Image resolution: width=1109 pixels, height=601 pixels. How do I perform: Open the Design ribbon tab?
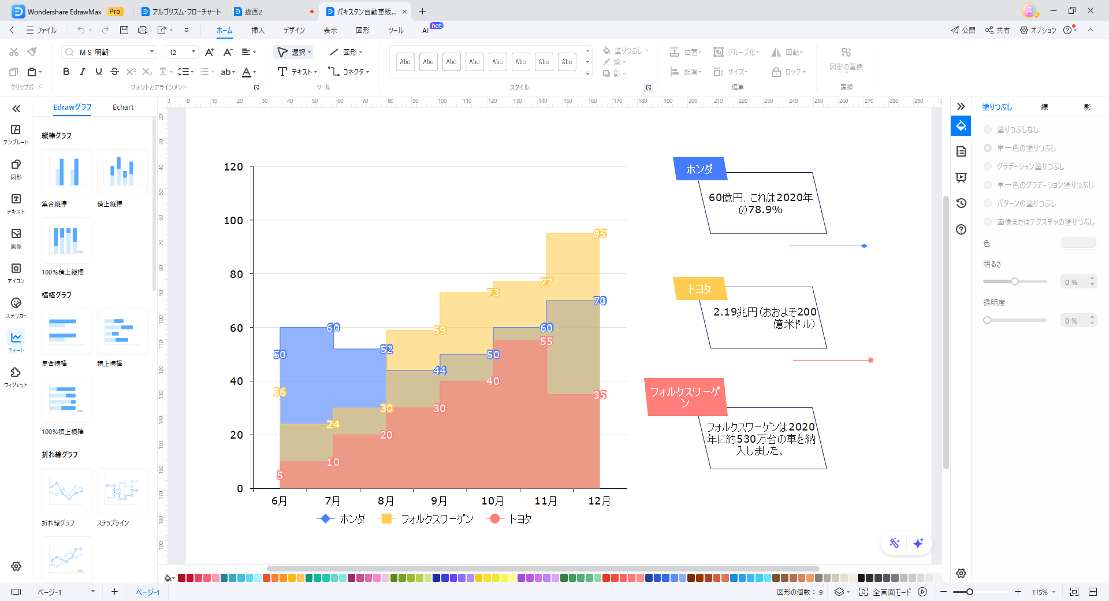tap(294, 30)
